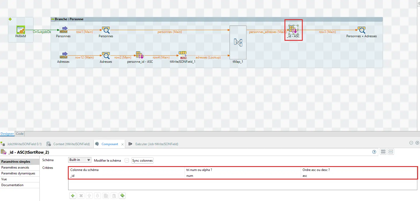Open Paramètres avancés section
The width and height of the screenshot is (420, 201).
[x=15, y=167]
